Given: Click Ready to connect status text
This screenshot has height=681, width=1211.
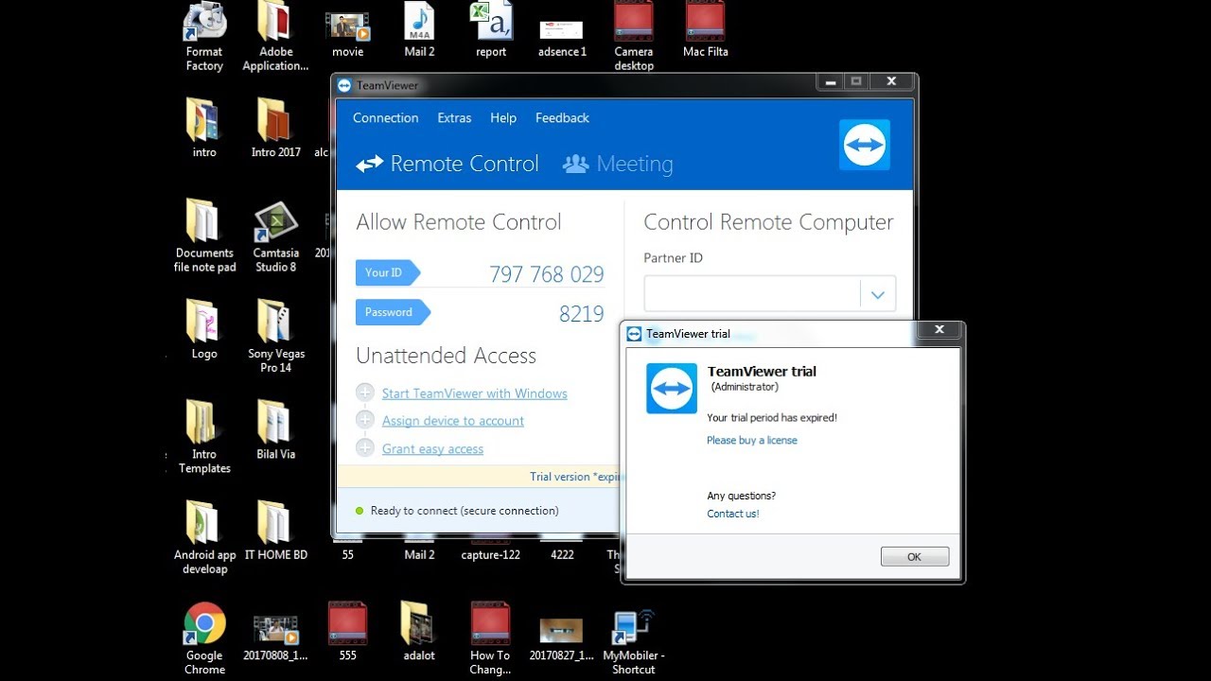Looking at the screenshot, I should pyautogui.click(x=465, y=511).
